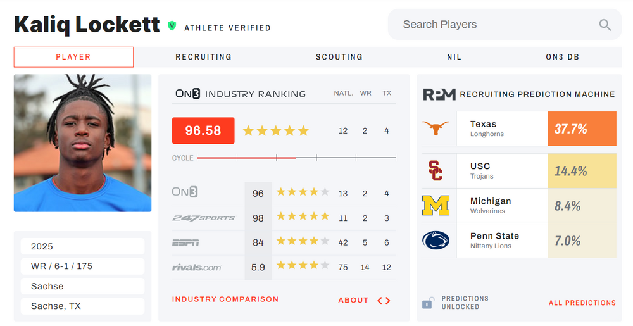Click the Michigan Wolverines logo
Image resolution: width=633 pixels, height=326 pixels.
pyautogui.click(x=436, y=206)
